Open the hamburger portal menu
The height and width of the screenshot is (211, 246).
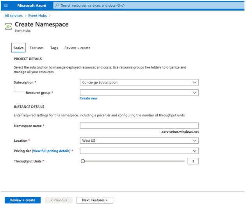6,5
